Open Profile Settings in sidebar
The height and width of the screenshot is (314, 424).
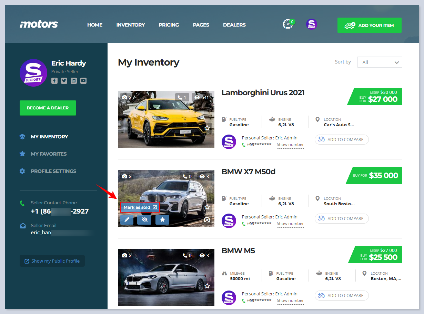coord(53,171)
